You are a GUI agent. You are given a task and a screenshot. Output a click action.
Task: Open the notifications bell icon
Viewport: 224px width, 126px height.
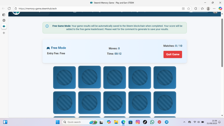(x=219, y=122)
